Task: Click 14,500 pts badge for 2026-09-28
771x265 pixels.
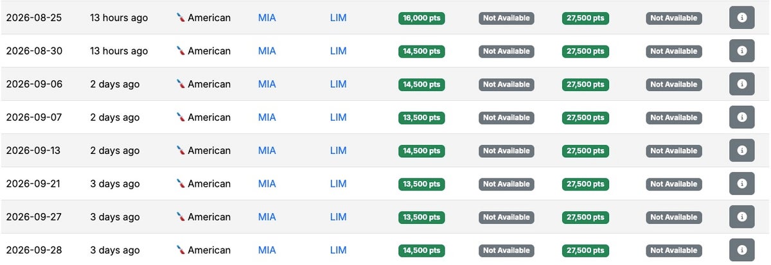Action: (x=421, y=250)
